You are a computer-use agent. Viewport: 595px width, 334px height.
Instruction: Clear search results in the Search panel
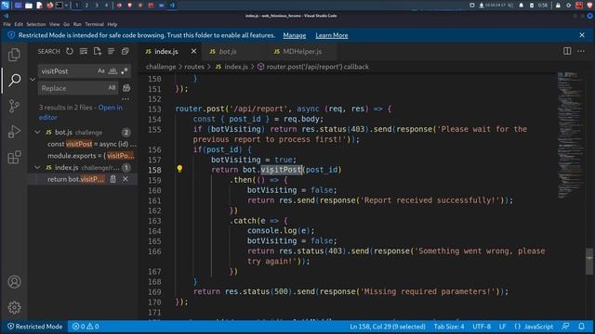(83, 51)
